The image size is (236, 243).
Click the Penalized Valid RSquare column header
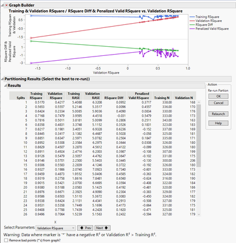pyautogui.click(x=139, y=96)
